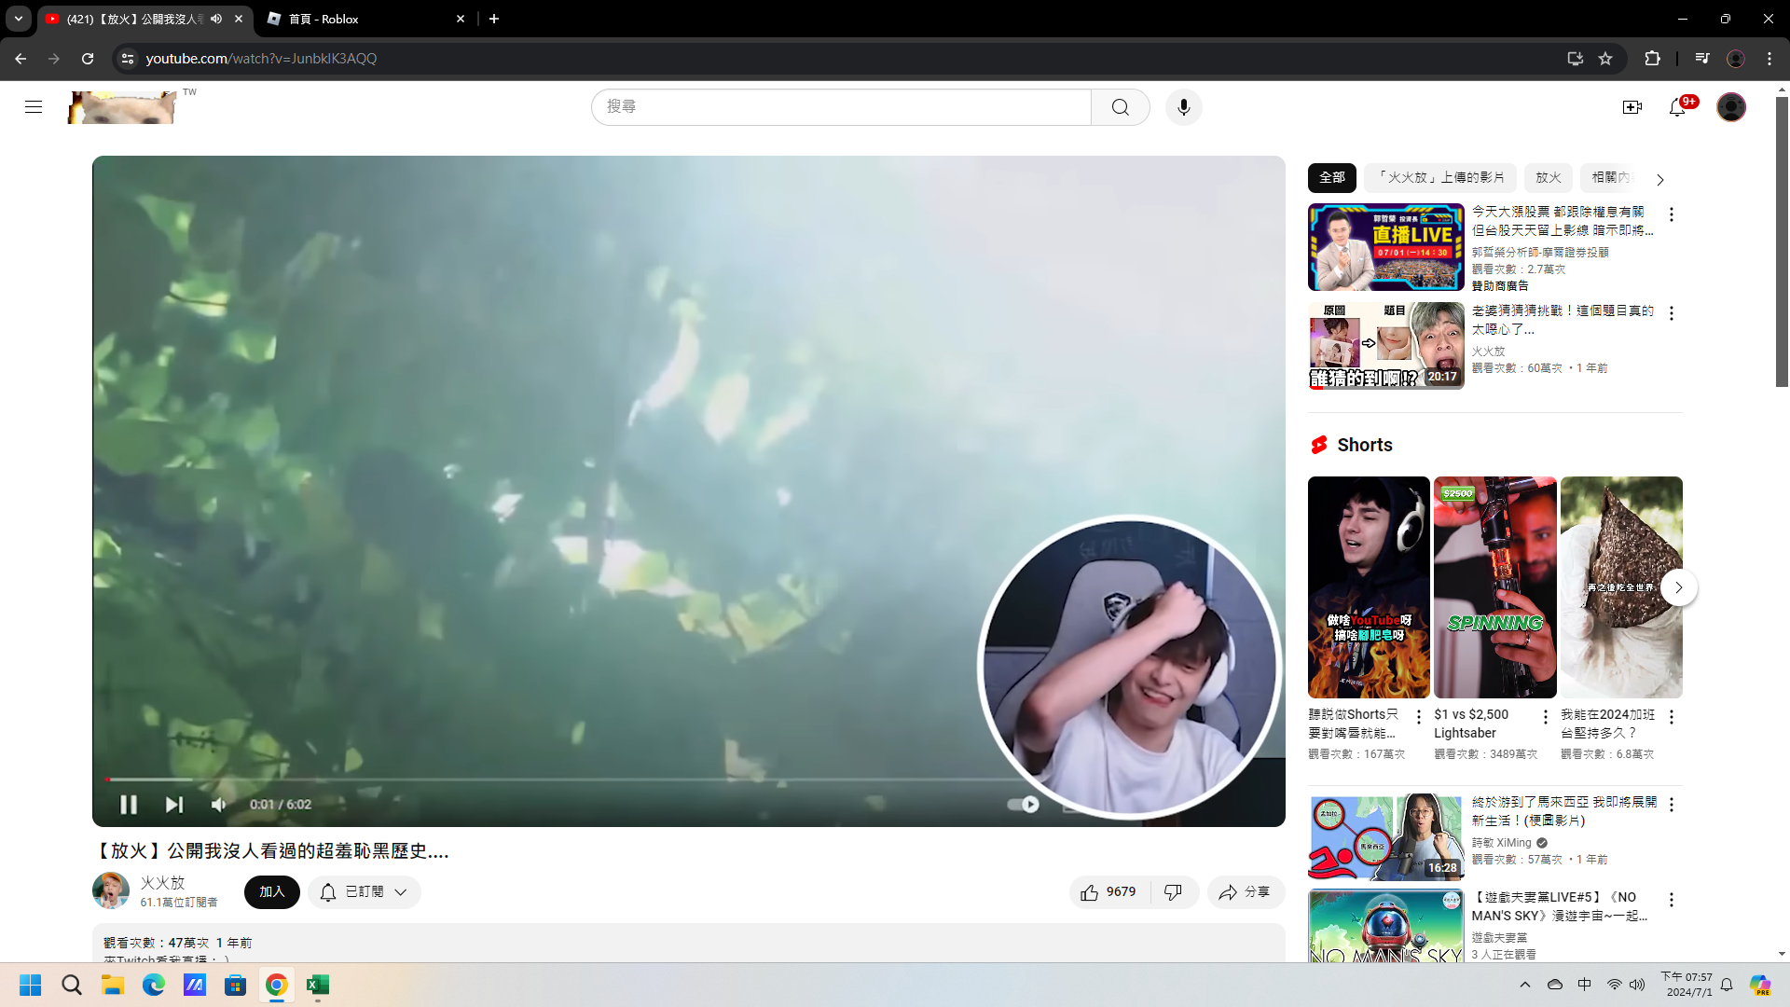
Task: Open options for 終於游到了馬來西亞 video
Action: click(x=1671, y=805)
